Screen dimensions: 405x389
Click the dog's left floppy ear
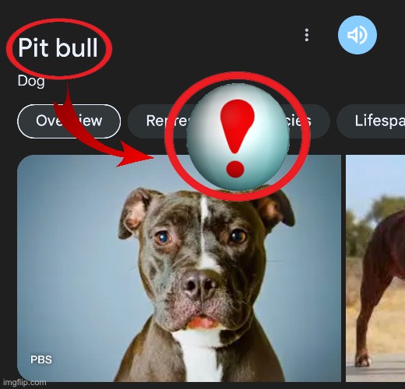pyautogui.click(x=135, y=212)
